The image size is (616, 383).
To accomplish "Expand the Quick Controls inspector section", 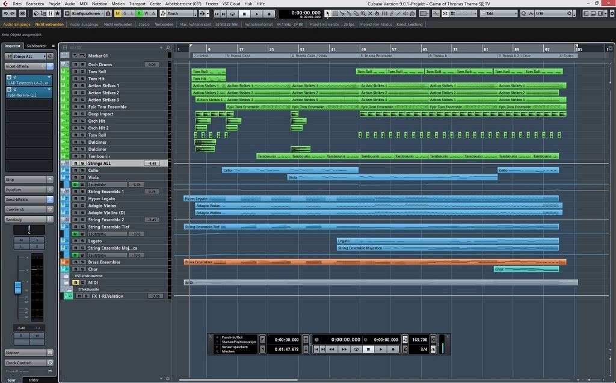I will (29, 363).
